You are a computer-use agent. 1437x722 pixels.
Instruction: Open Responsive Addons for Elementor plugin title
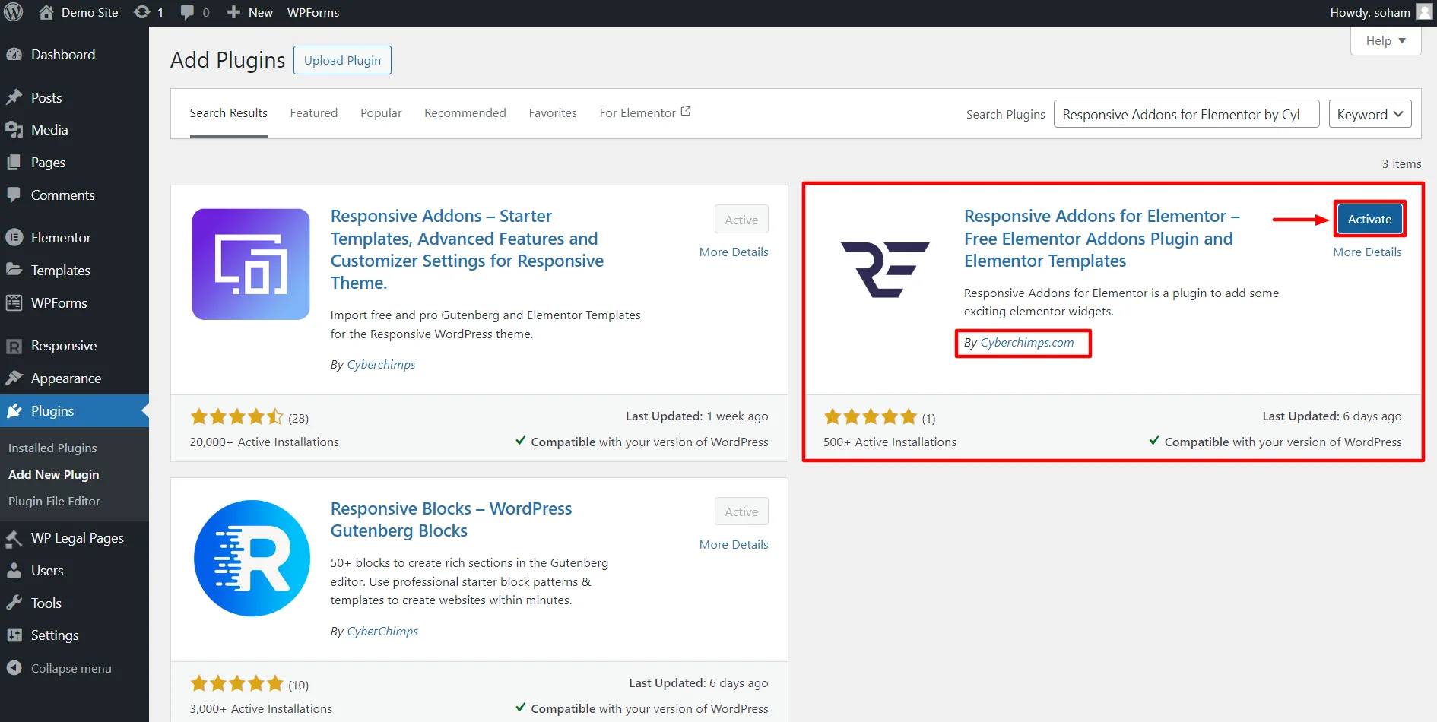(x=1102, y=239)
